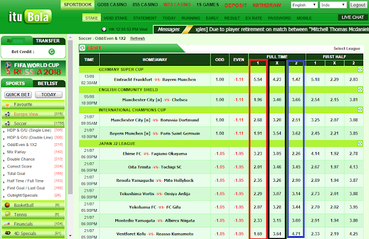Bet odds 3.40 draw Manchester City vs Chelsea
The image size is (369, 239).
coord(277,100)
